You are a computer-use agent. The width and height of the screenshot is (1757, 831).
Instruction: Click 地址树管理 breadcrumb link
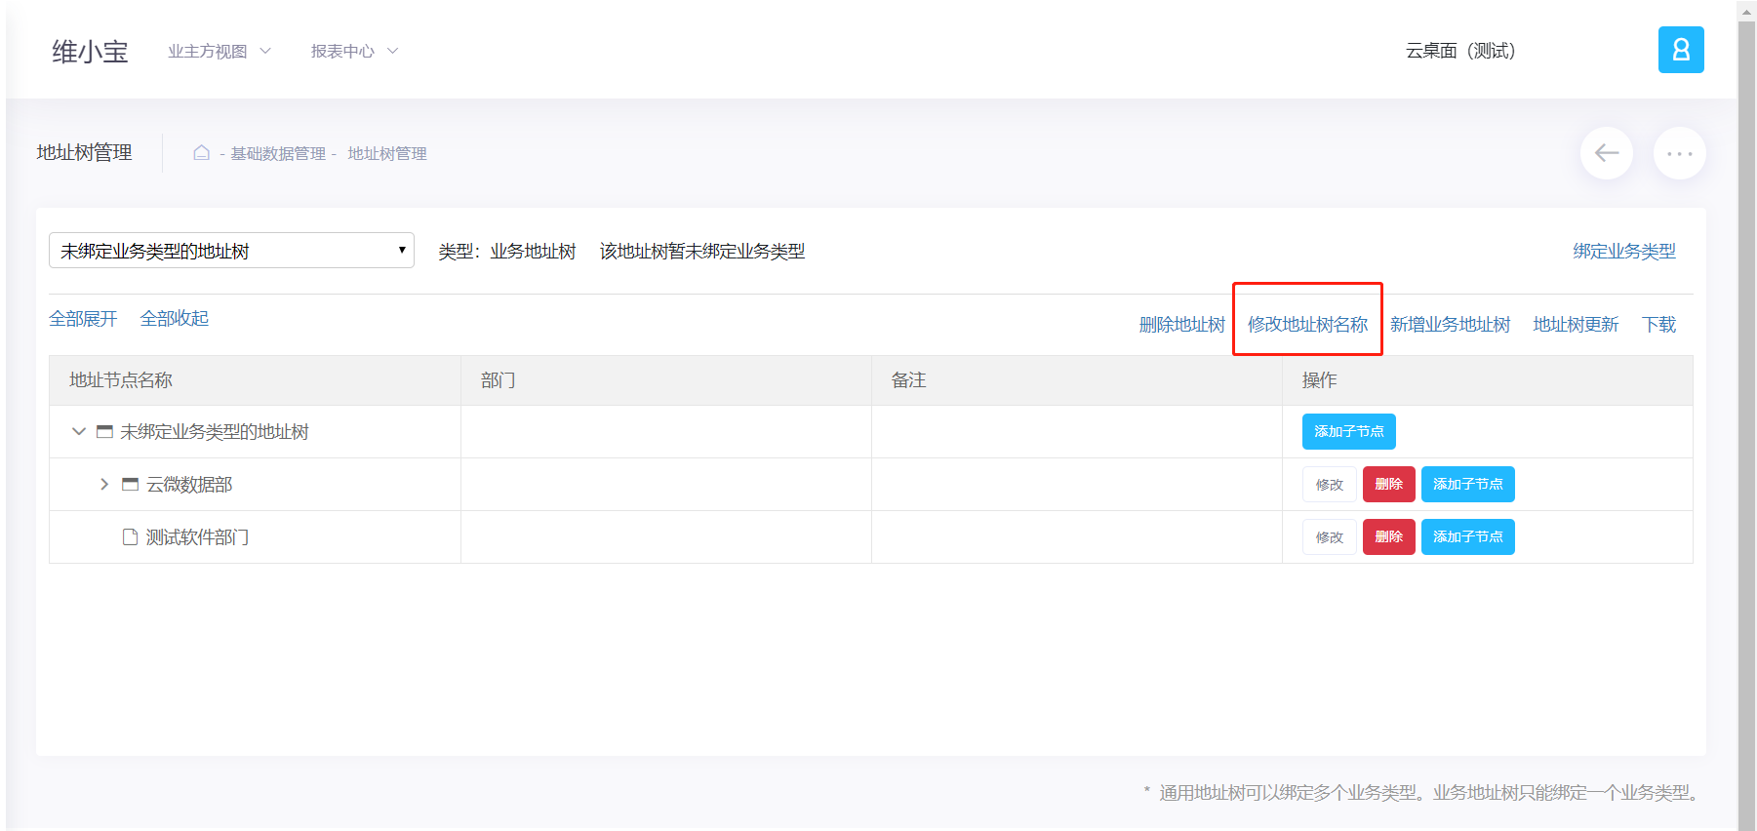pyautogui.click(x=387, y=153)
